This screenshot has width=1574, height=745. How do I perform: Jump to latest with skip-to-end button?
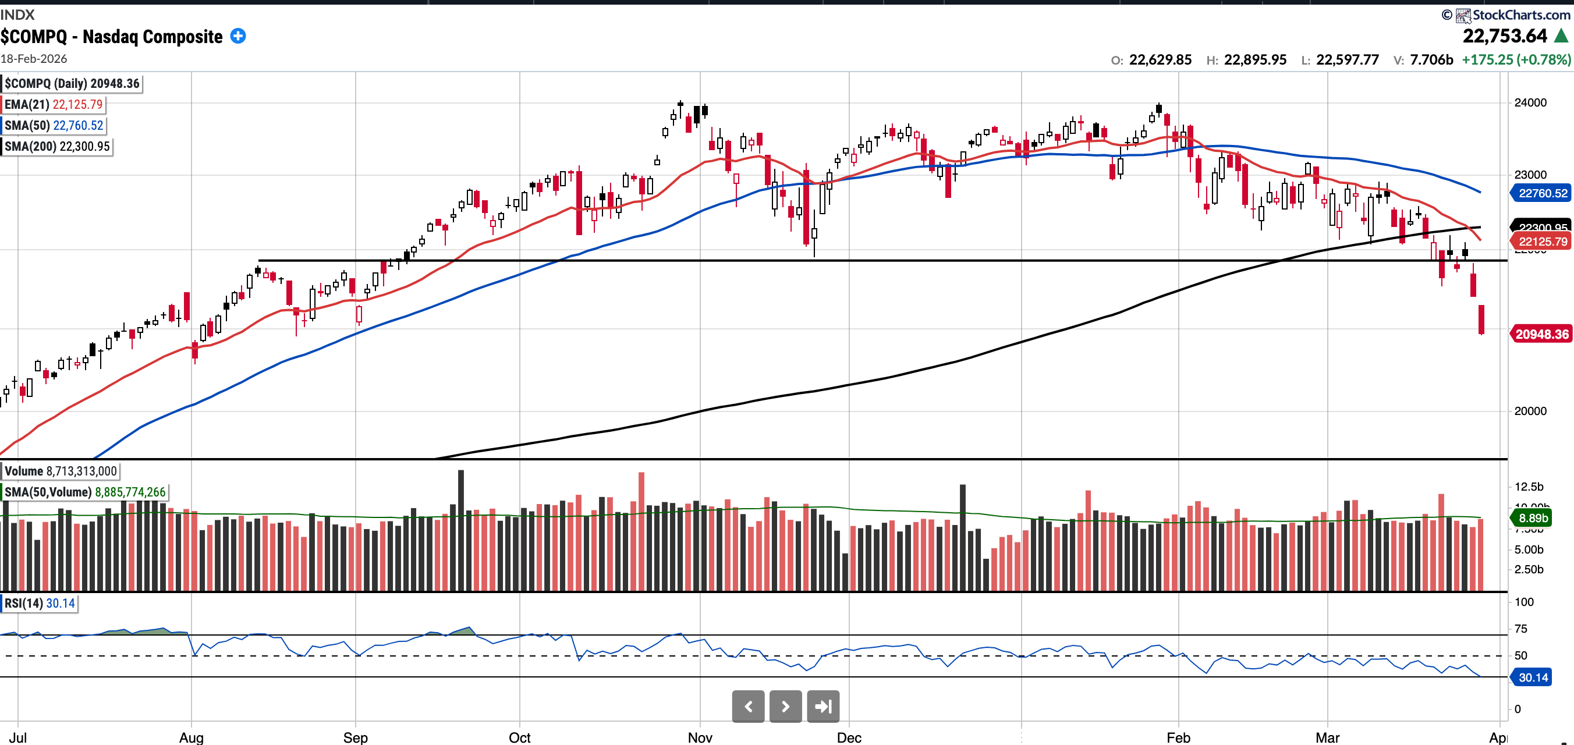click(x=823, y=707)
